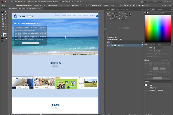The width and height of the screenshot is (173, 115).
Task: Click the Default Fill and Stroke icon
Action: tap(2, 36)
